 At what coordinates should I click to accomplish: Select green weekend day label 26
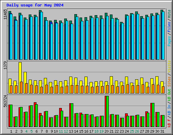[137, 131]
